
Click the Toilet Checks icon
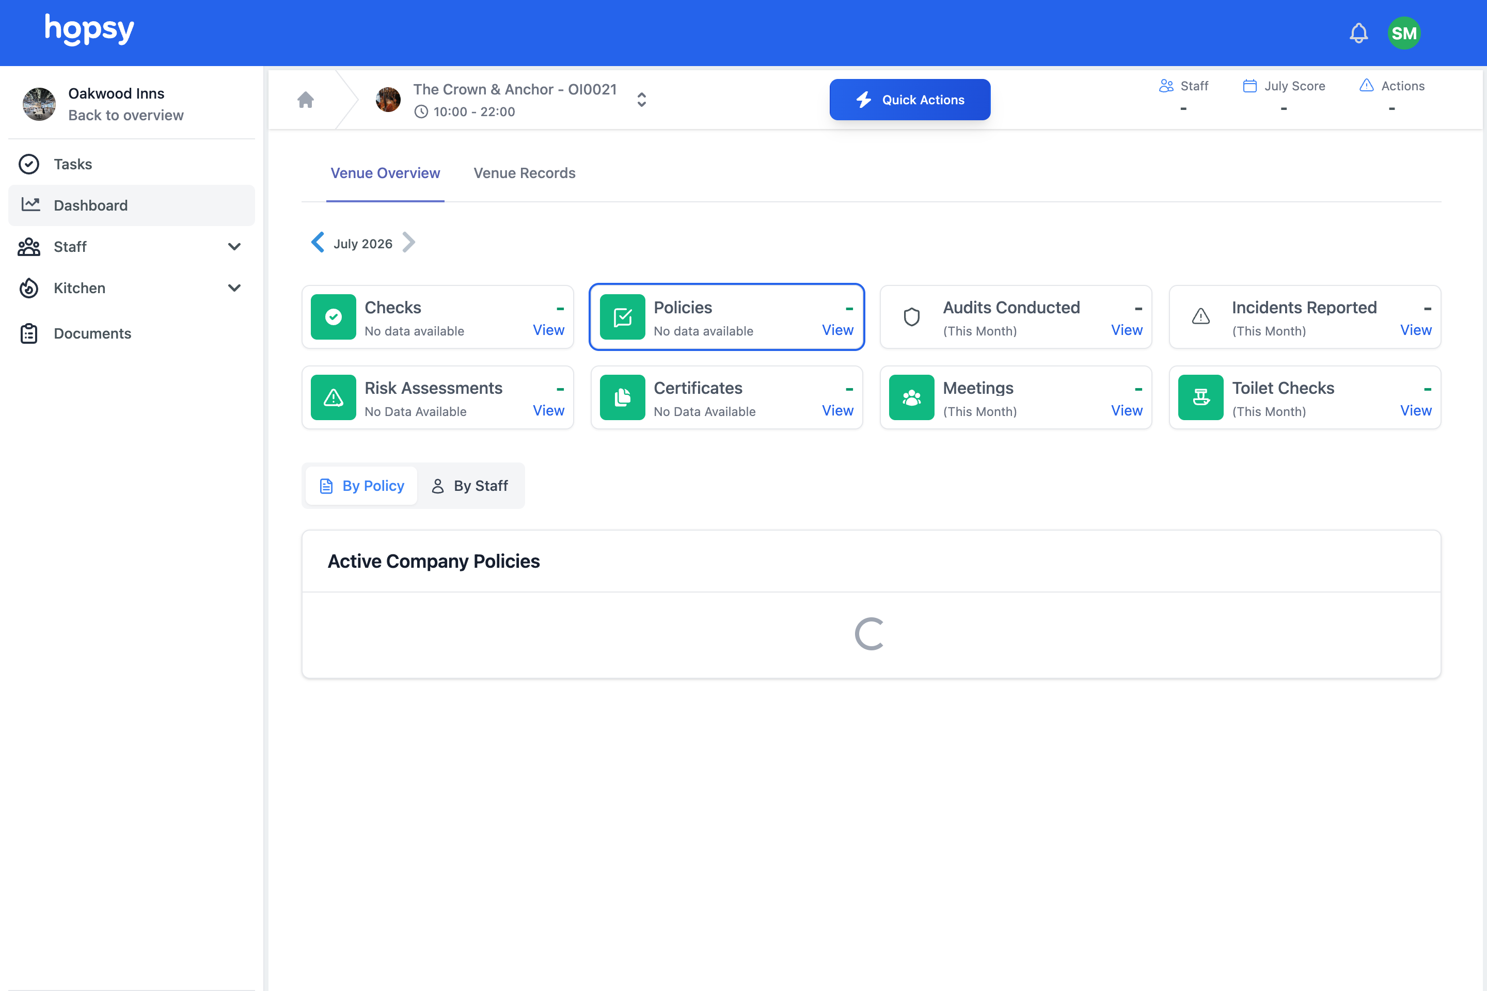coord(1200,397)
